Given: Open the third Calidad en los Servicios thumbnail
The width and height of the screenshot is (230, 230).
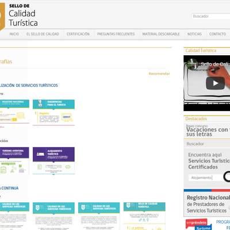Looking at the screenshot, I should pyautogui.click(x=99, y=216).
